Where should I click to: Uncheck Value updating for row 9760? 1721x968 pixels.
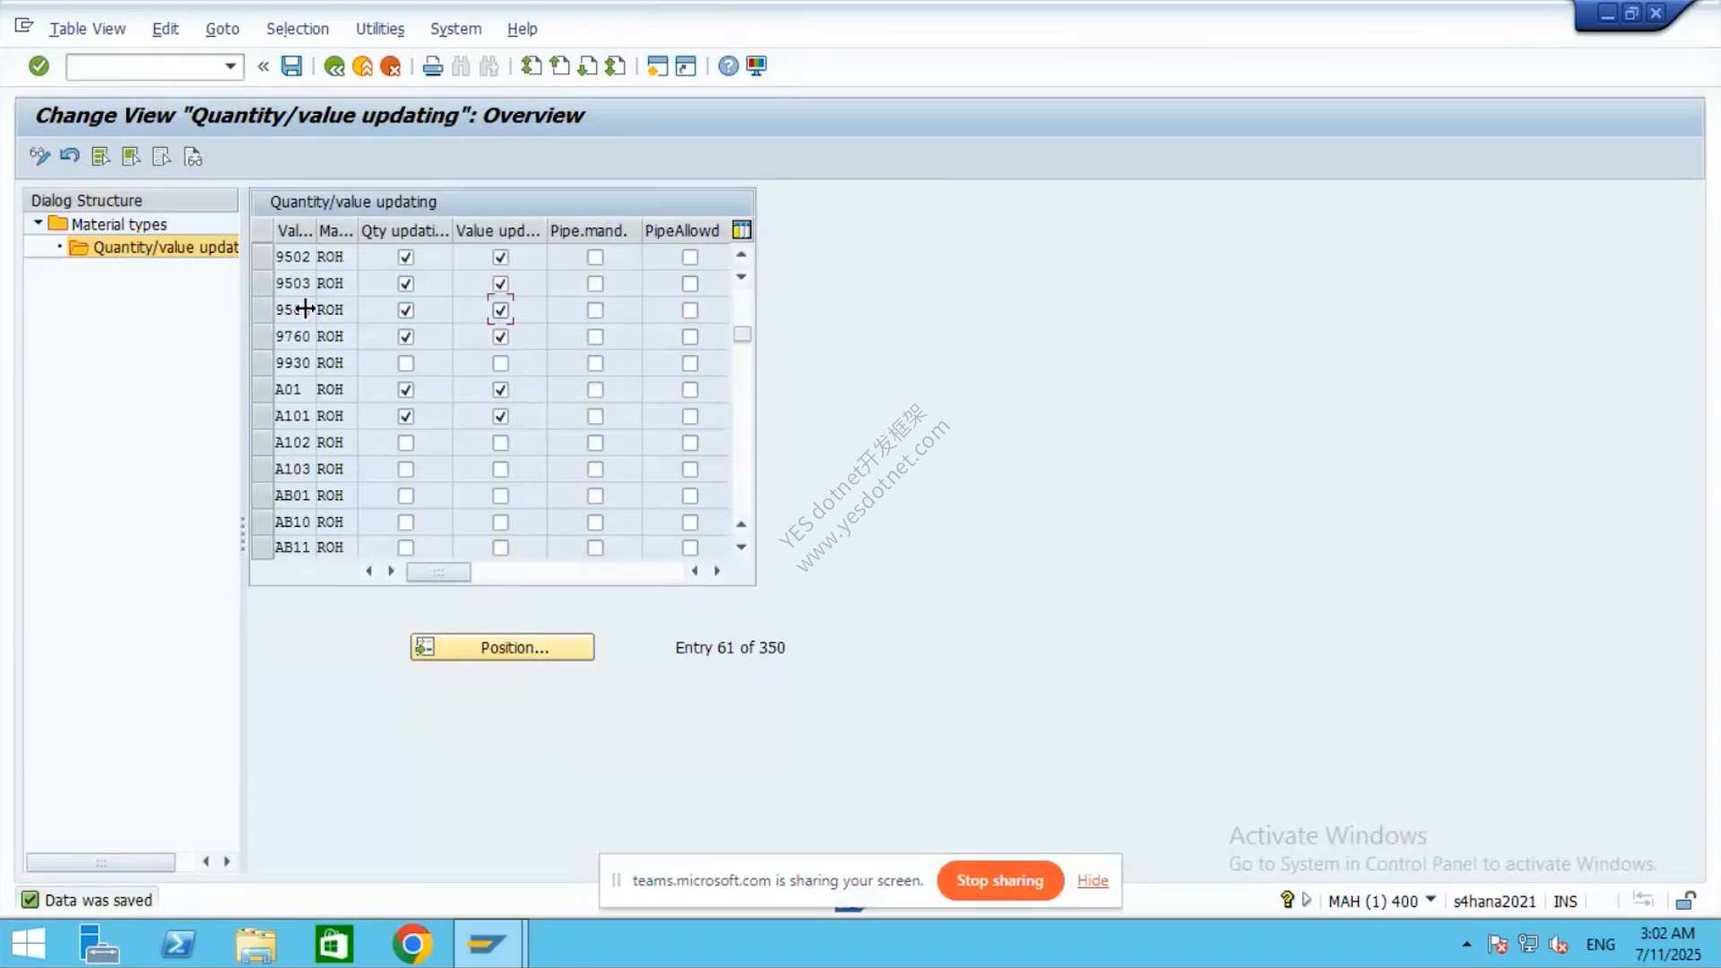tap(500, 337)
